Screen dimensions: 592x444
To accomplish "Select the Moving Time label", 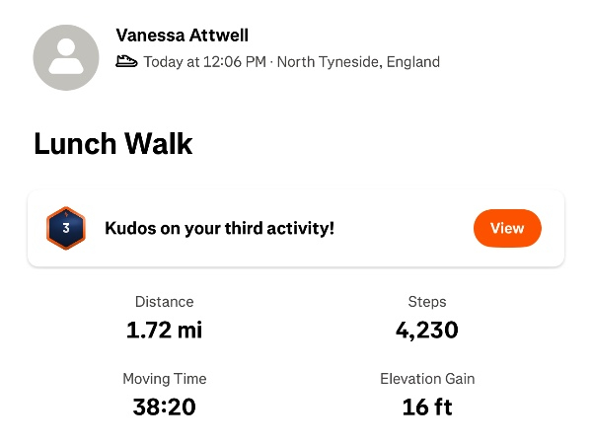I will (x=164, y=379).
